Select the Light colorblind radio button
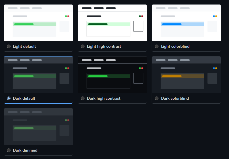229x159 pixels. 156,46
